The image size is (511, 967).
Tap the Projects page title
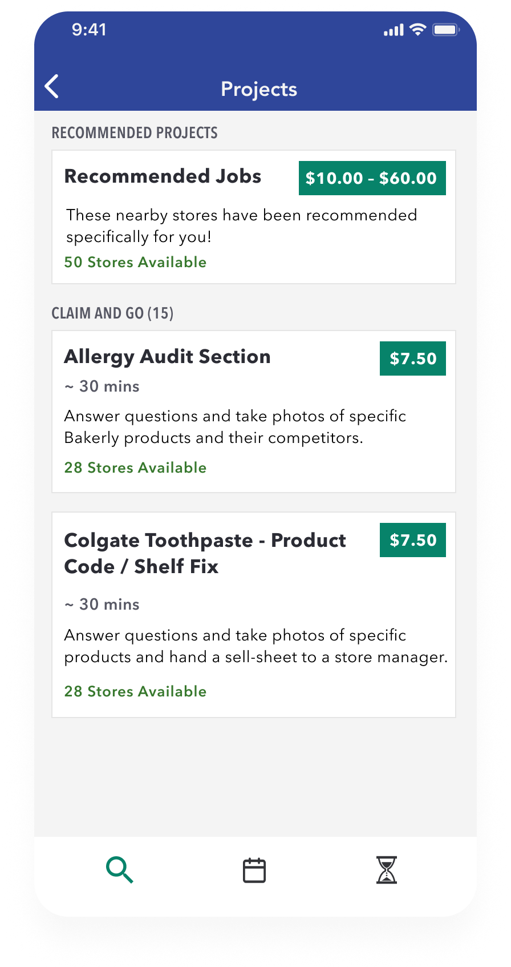click(259, 89)
